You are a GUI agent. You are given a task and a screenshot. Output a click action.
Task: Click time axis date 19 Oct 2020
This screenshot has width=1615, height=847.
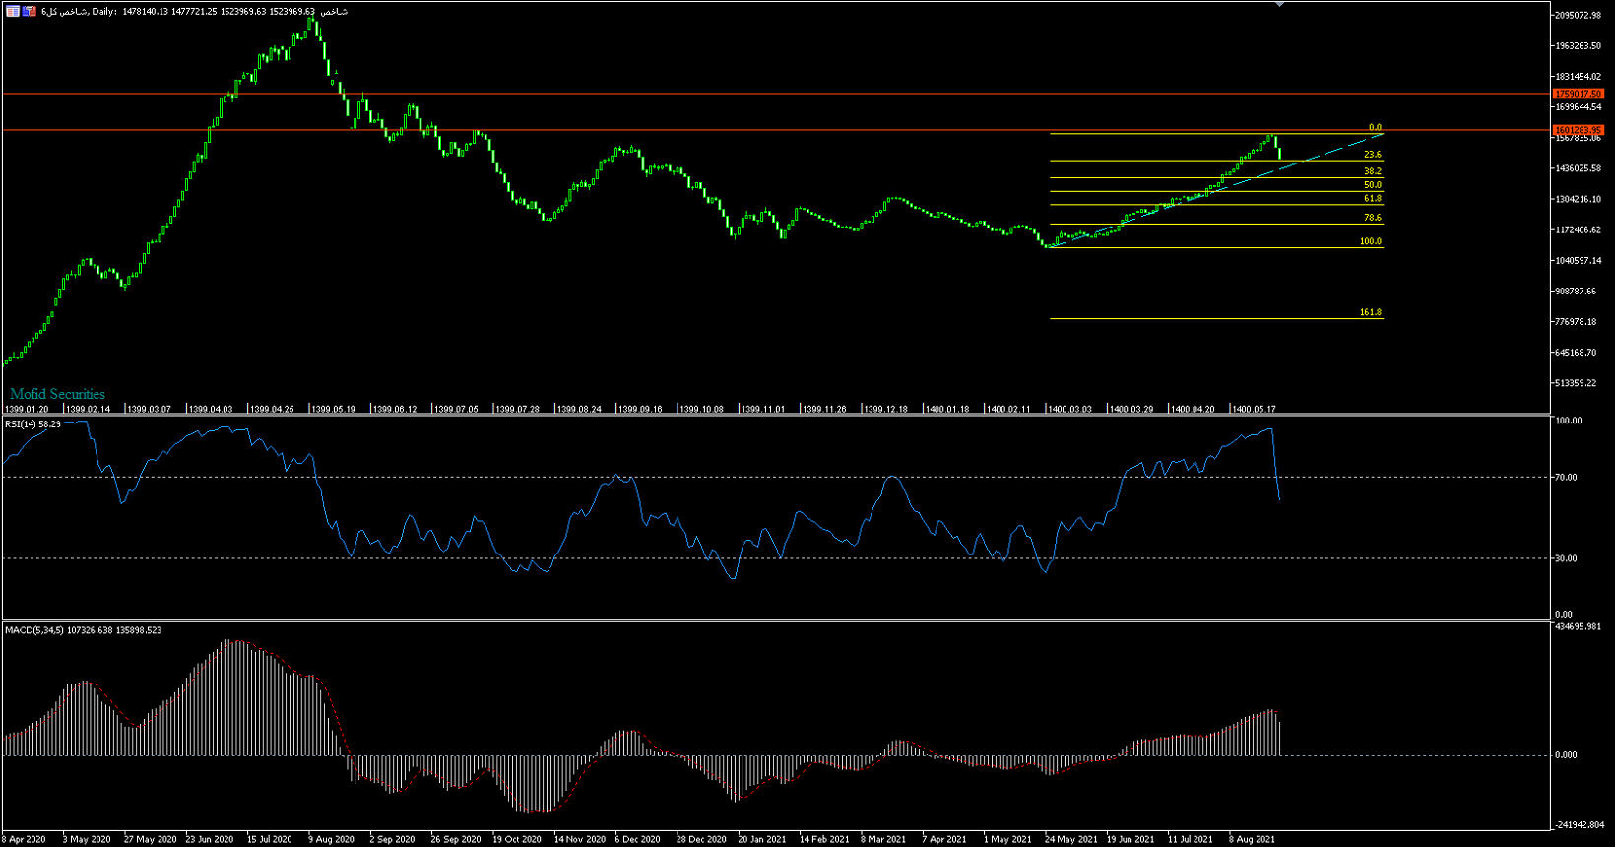(x=517, y=839)
